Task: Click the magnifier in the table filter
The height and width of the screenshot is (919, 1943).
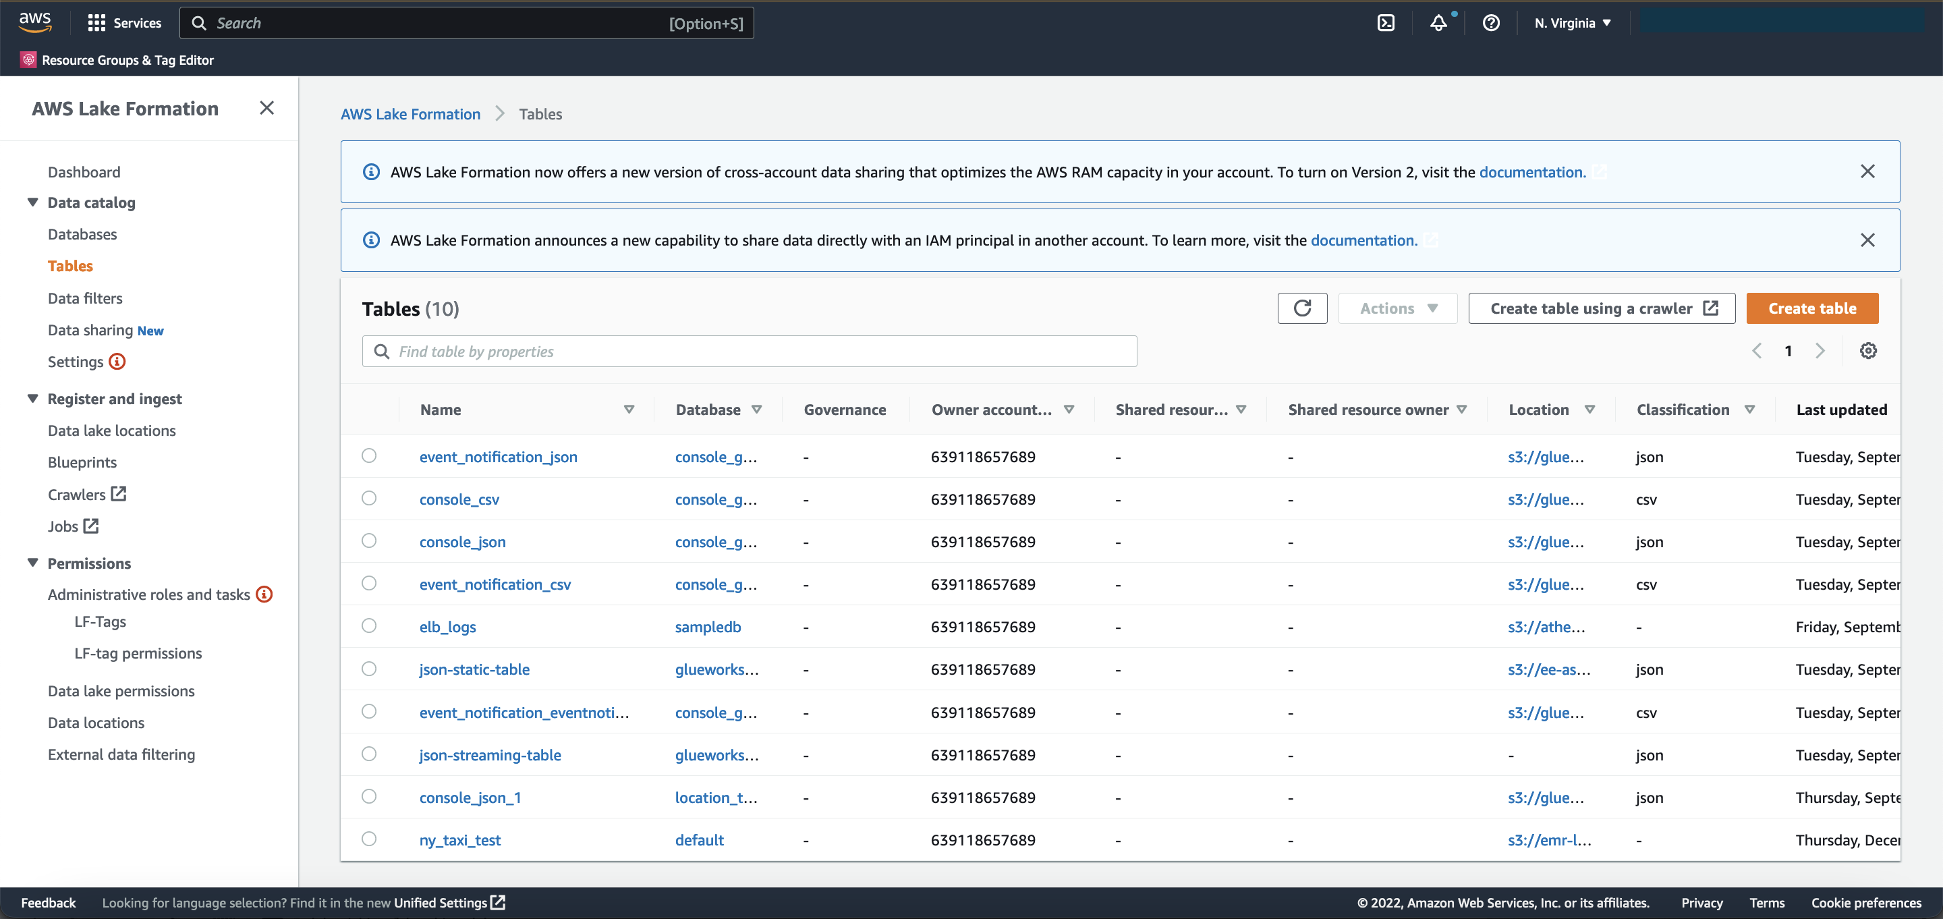Action: [382, 351]
